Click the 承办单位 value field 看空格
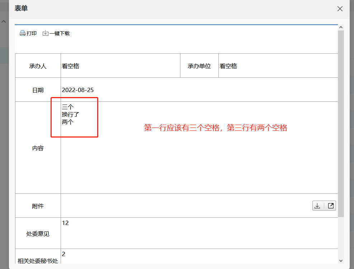Viewport: 354px width, 269px height. (228, 66)
